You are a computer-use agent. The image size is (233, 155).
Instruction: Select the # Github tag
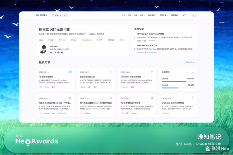click(x=111, y=40)
